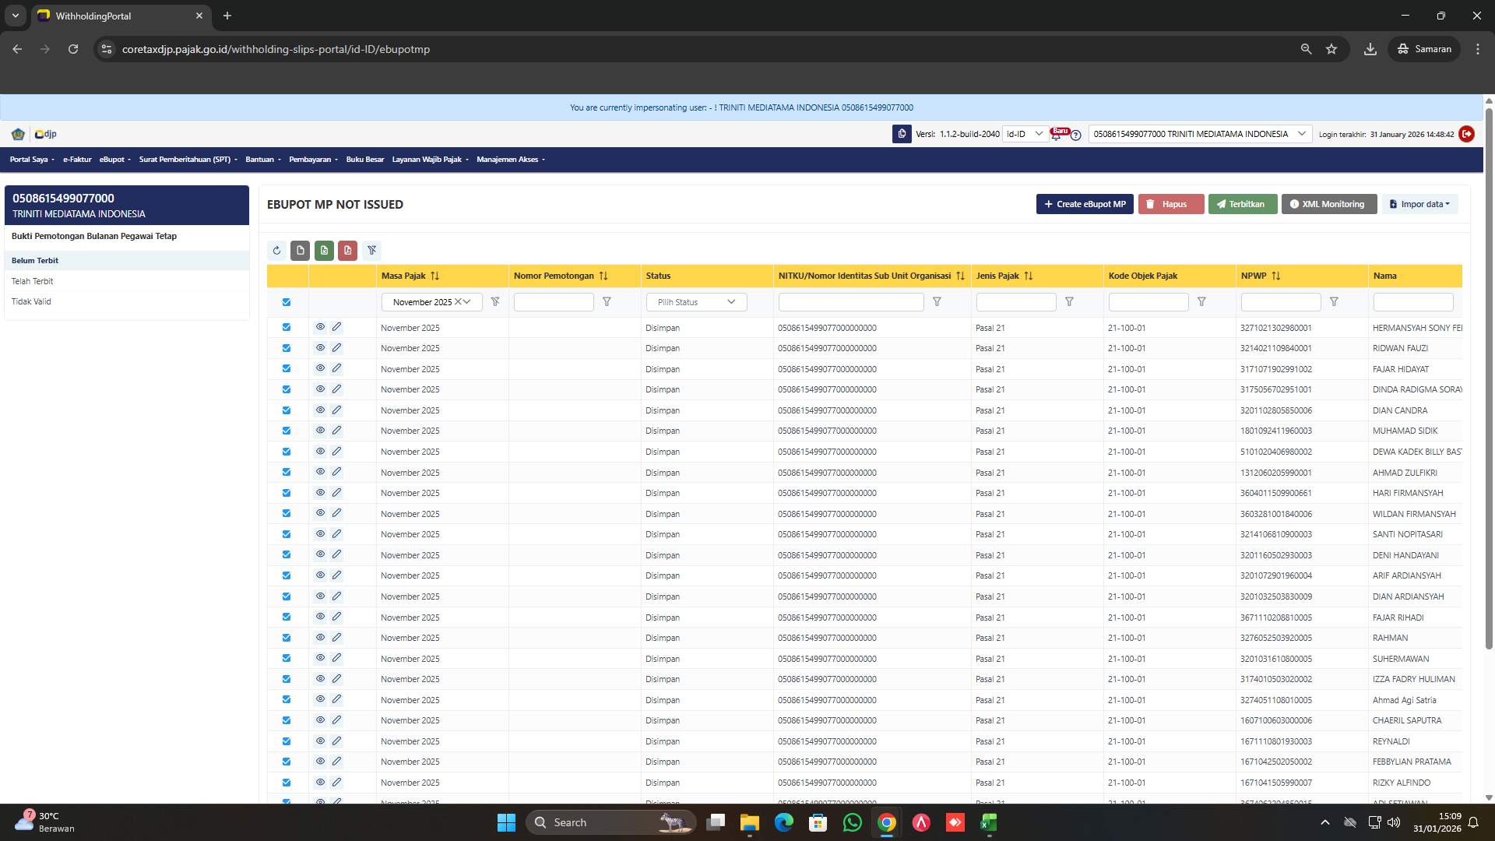Uncheck the row checkbox for DIAN CANDRA
This screenshot has height=841, width=1495.
(x=286, y=410)
